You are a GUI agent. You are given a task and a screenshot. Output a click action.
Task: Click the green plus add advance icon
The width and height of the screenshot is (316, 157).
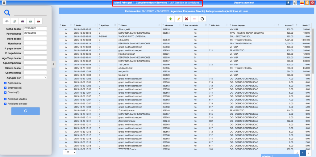click(x=171, y=19)
